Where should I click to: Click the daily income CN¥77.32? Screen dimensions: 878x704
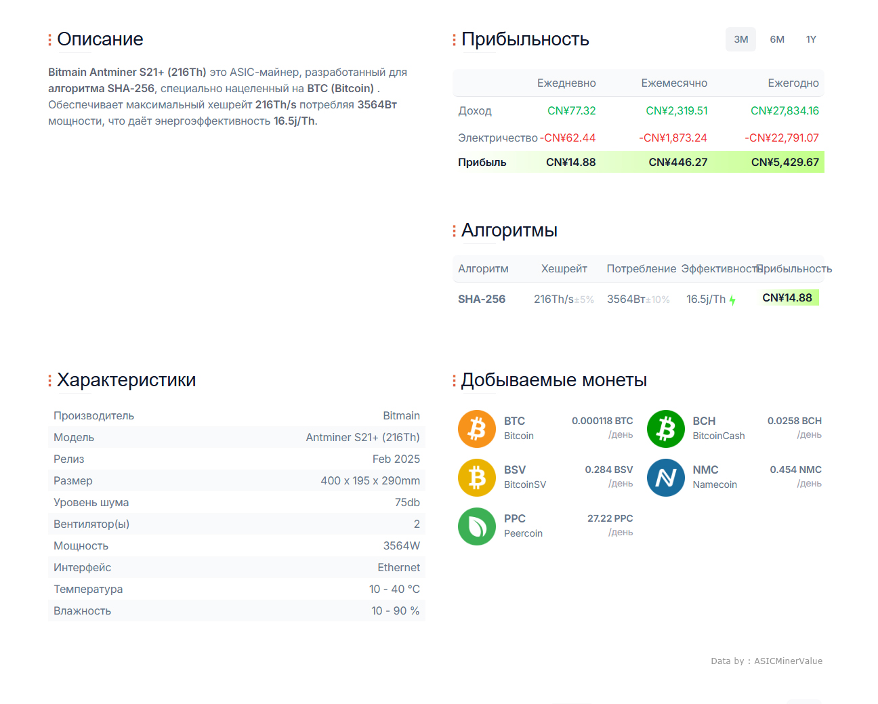[x=572, y=110]
